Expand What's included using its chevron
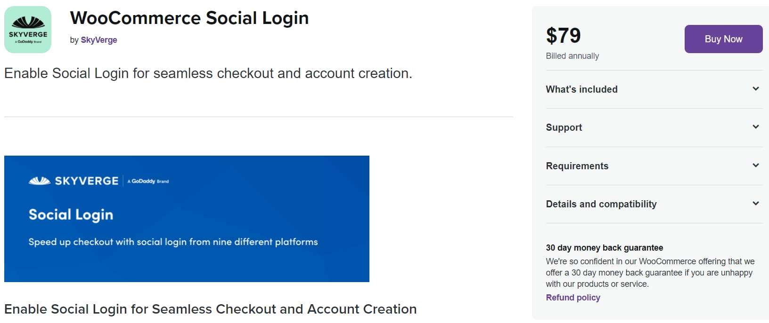769x323 pixels. [755, 89]
